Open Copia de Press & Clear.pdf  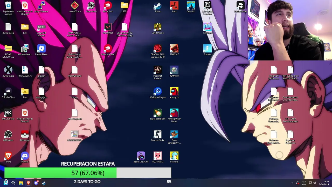pos(25,8)
